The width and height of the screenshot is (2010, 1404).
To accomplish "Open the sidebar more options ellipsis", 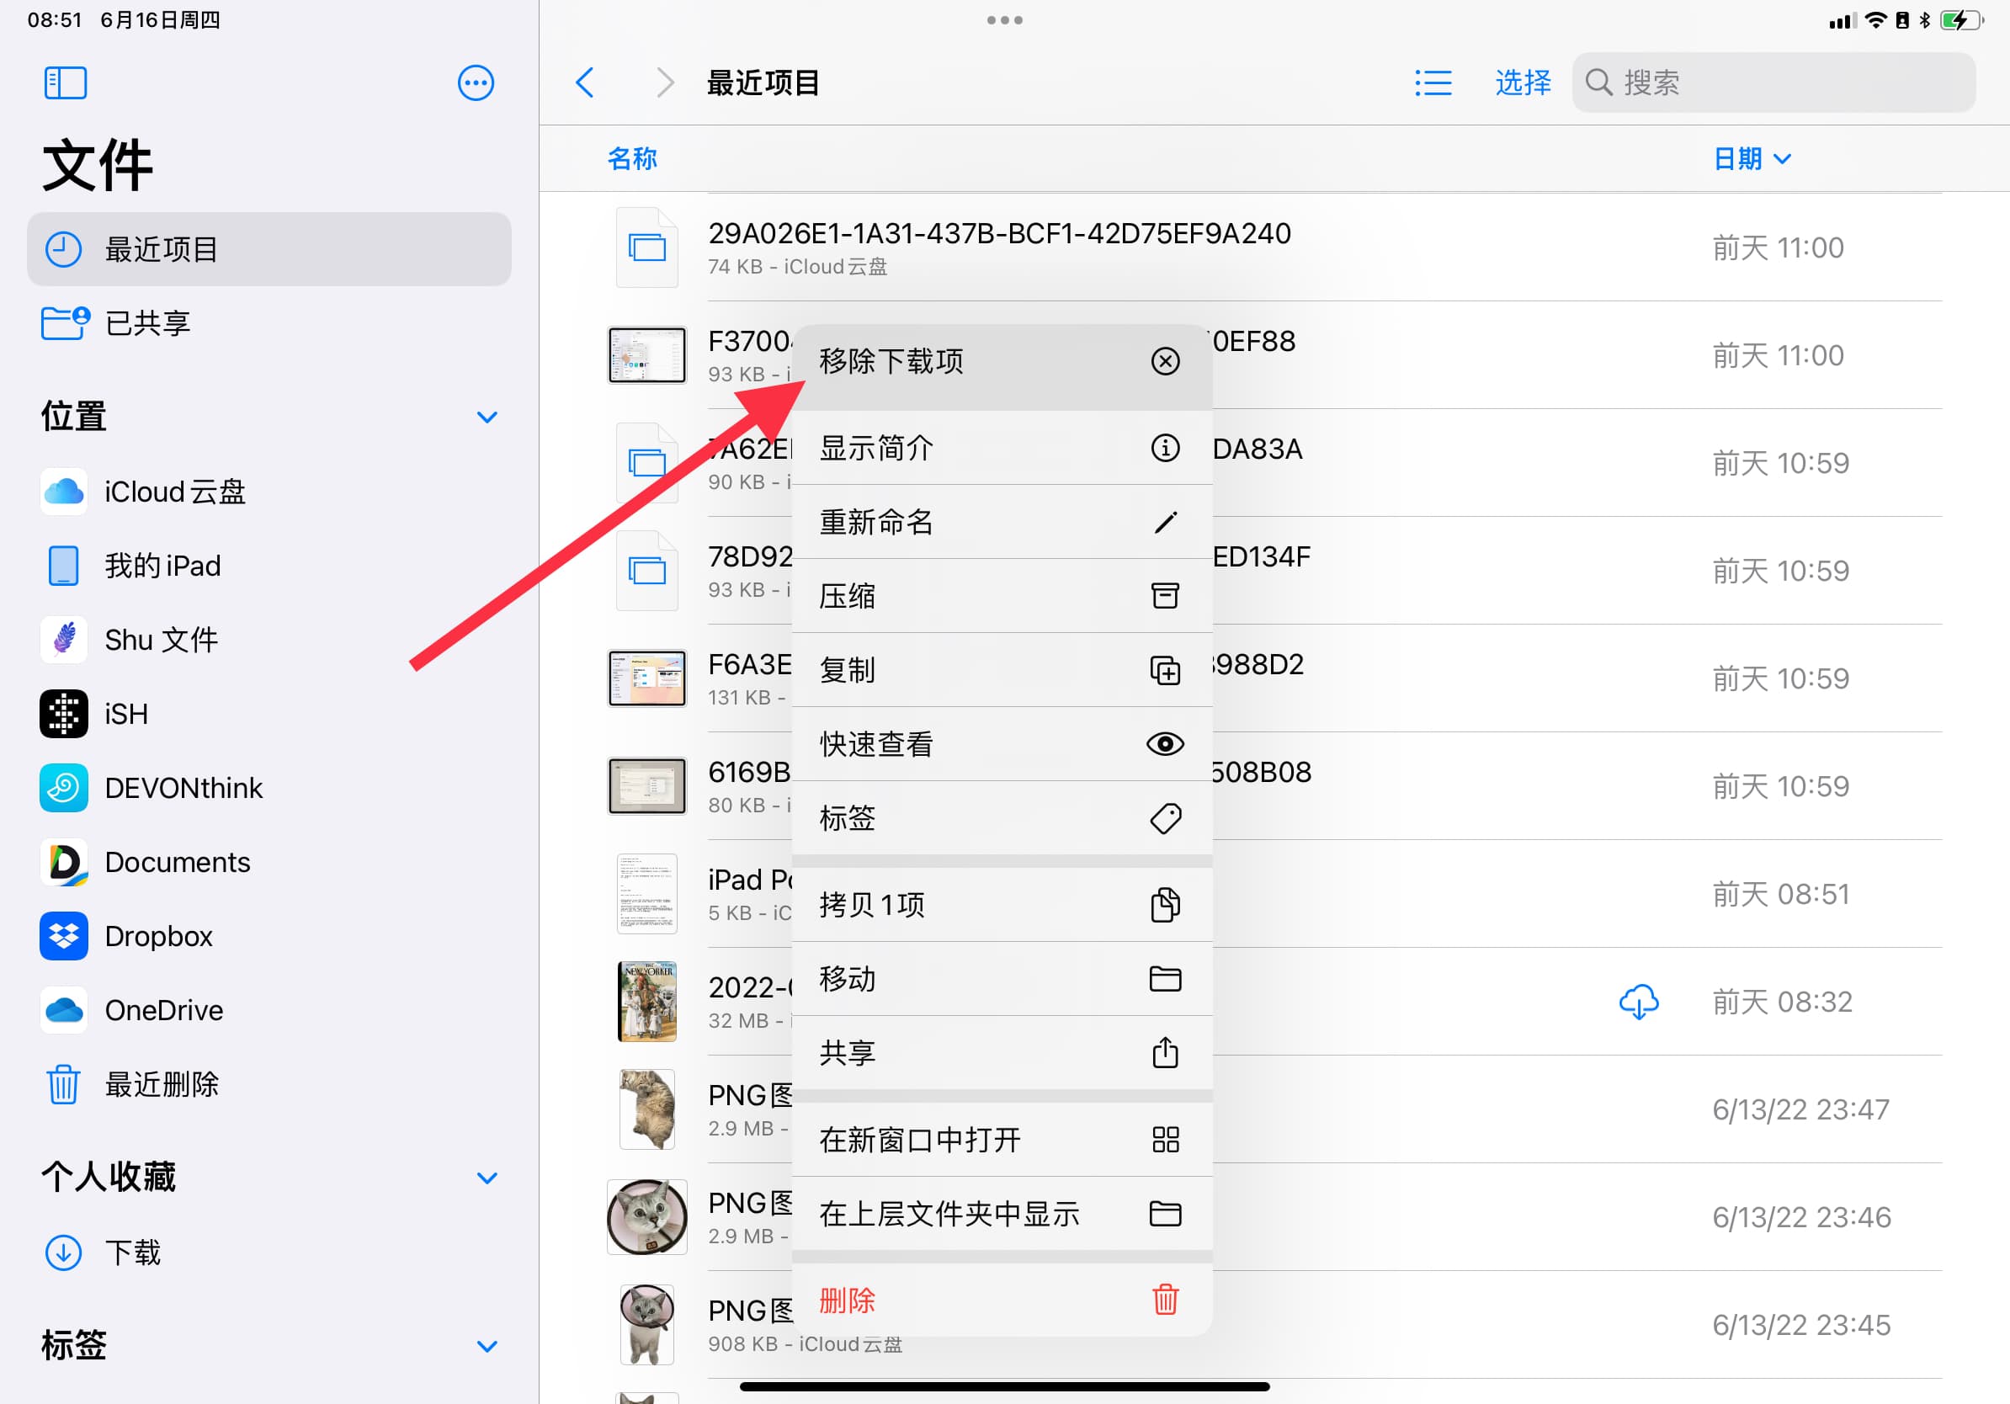I will (x=476, y=83).
